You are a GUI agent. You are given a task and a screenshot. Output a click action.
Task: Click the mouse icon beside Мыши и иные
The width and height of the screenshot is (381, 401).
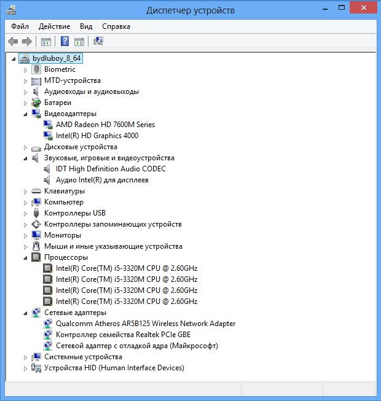pos(36,246)
